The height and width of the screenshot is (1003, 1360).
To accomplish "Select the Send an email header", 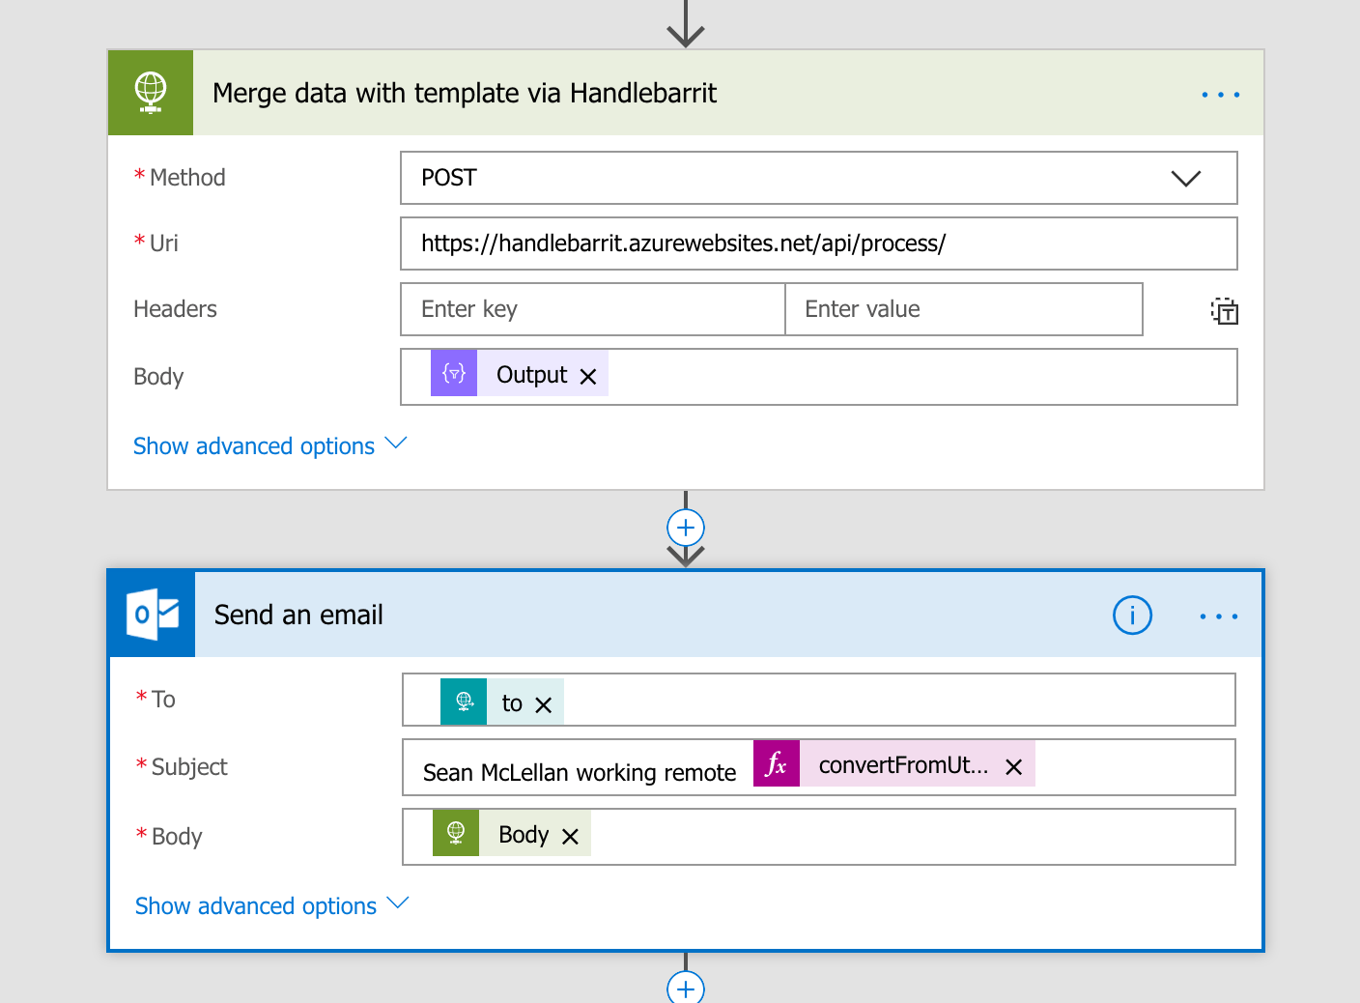I will (298, 615).
